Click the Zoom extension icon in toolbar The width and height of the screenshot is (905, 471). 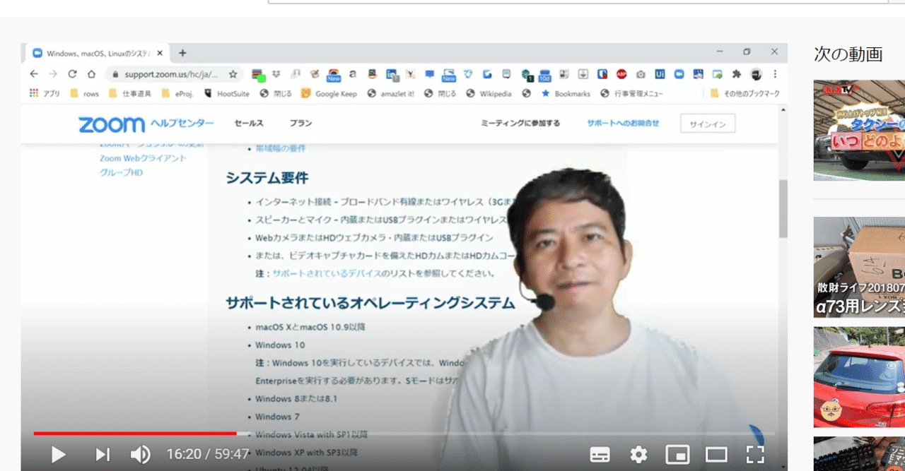679,74
